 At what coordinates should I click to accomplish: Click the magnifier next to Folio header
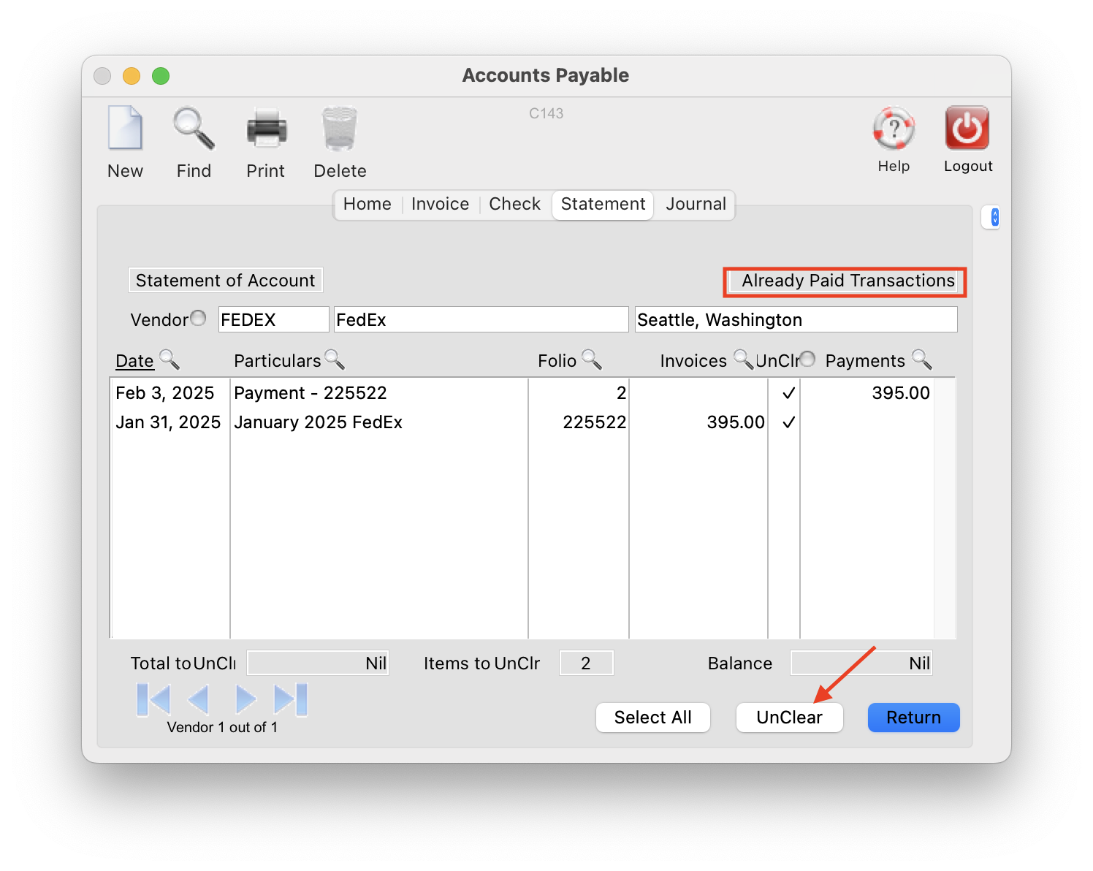[592, 360]
